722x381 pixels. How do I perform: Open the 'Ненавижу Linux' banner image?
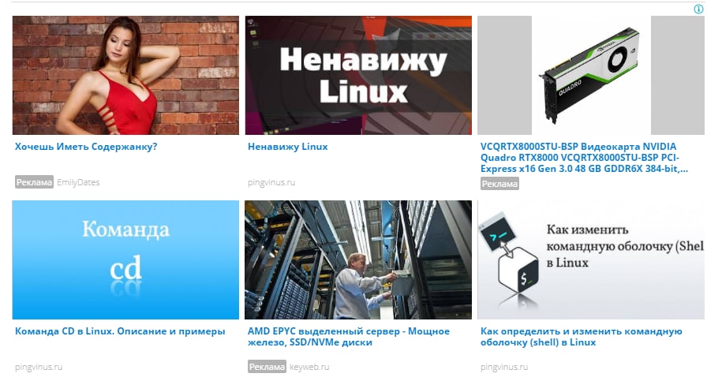[358, 76]
